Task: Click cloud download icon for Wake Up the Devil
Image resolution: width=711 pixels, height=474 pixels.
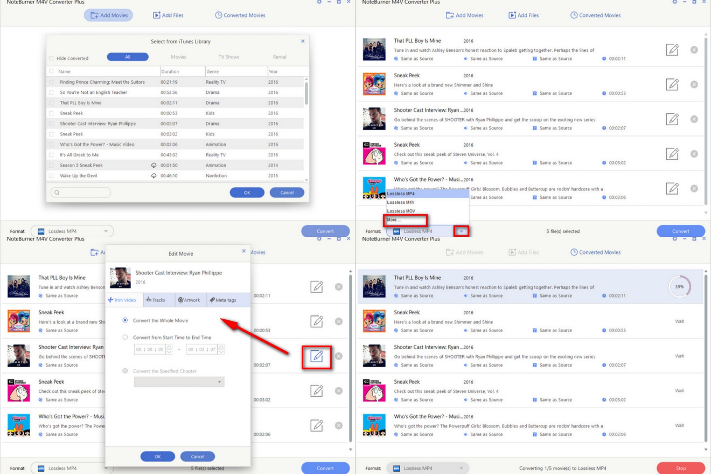Action: (x=153, y=176)
